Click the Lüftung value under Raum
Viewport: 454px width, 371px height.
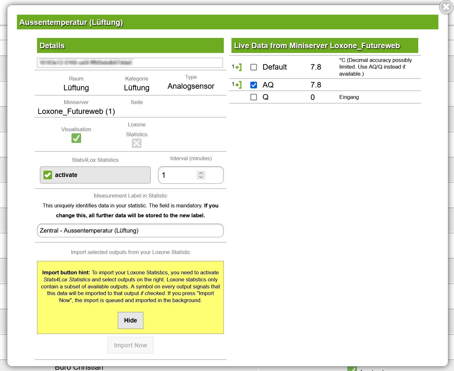tap(76, 88)
